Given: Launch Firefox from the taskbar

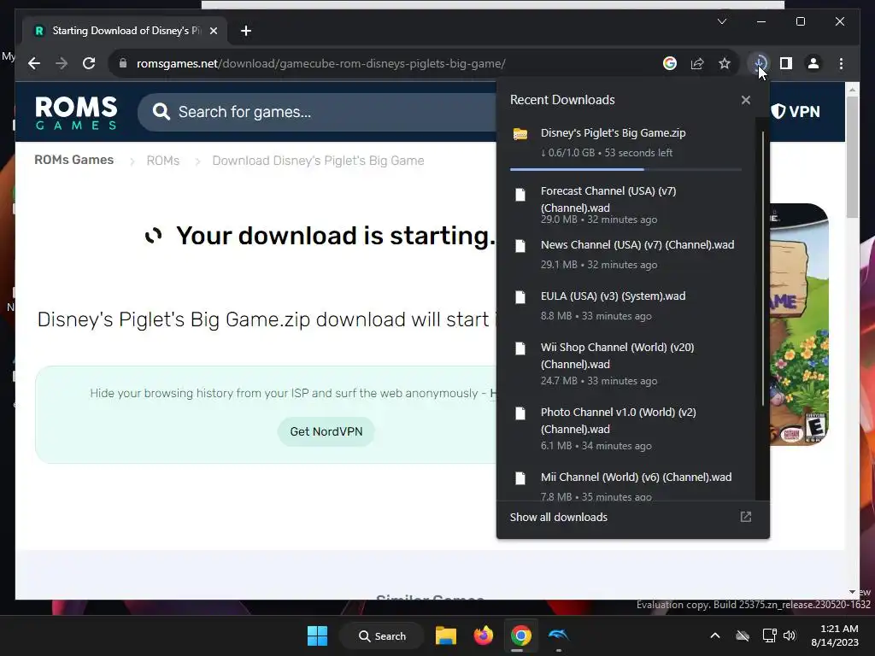Looking at the screenshot, I should (x=484, y=635).
